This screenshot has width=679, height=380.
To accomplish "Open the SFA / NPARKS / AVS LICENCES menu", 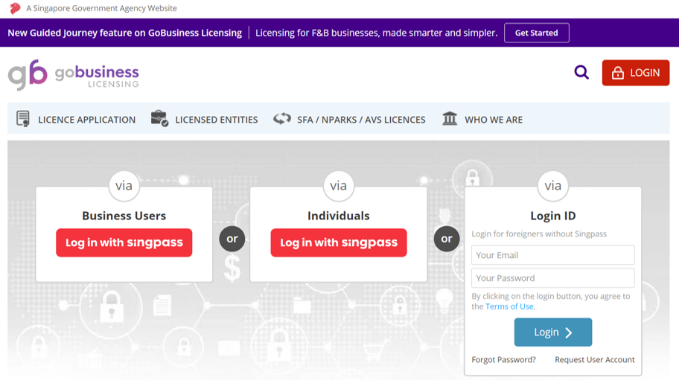I will [x=361, y=120].
